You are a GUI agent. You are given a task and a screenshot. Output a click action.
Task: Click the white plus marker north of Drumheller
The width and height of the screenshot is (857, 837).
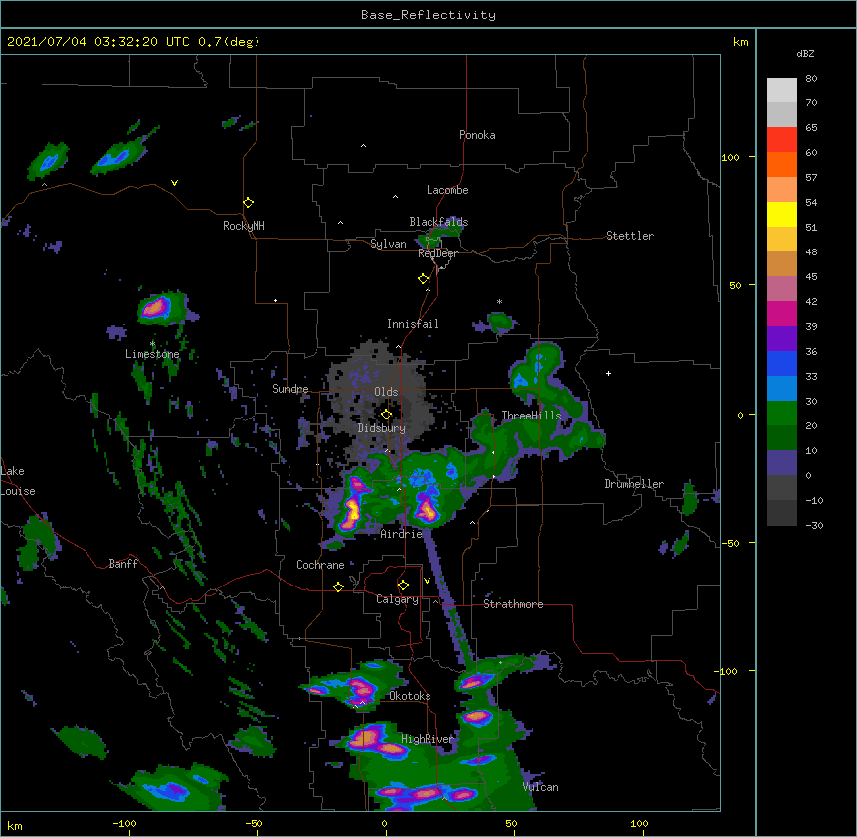tap(608, 373)
